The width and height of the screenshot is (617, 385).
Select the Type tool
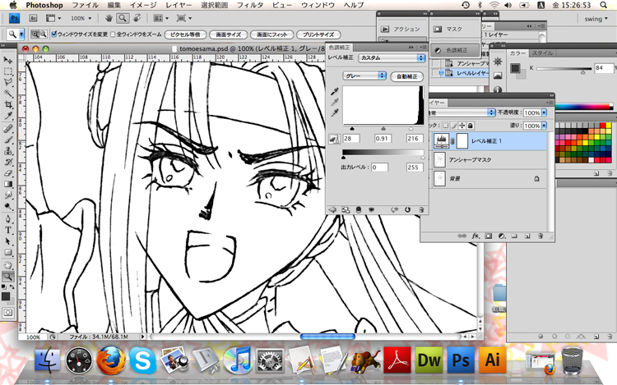click(8, 231)
